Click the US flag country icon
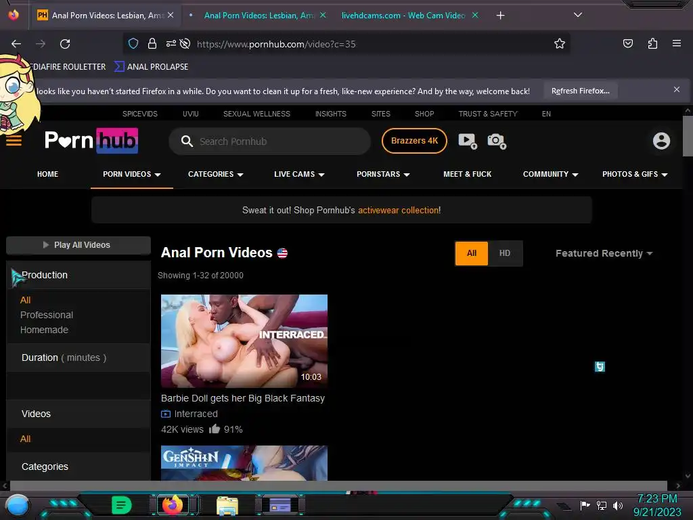The height and width of the screenshot is (520, 693). 282,253
